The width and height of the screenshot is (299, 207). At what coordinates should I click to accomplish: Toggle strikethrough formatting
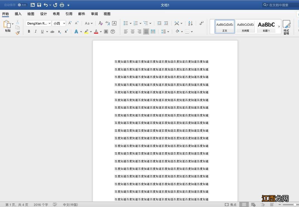point(52,32)
